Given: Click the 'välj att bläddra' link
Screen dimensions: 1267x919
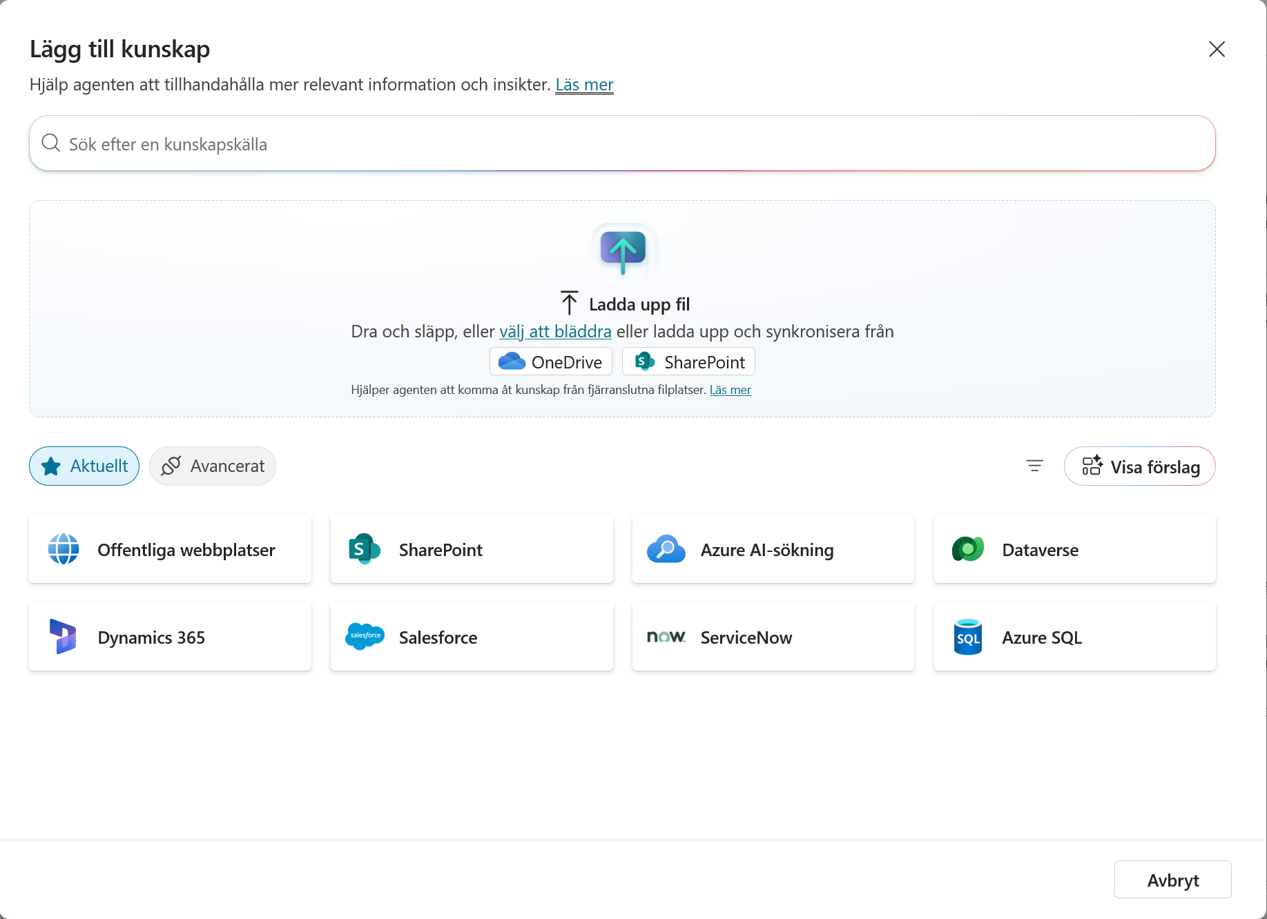Looking at the screenshot, I should [555, 332].
